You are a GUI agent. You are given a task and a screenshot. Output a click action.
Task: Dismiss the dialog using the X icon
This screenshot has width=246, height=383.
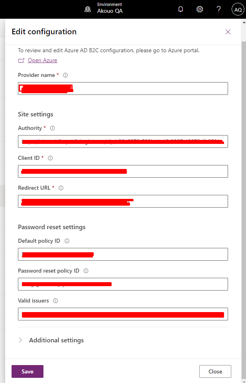pyautogui.click(x=228, y=32)
